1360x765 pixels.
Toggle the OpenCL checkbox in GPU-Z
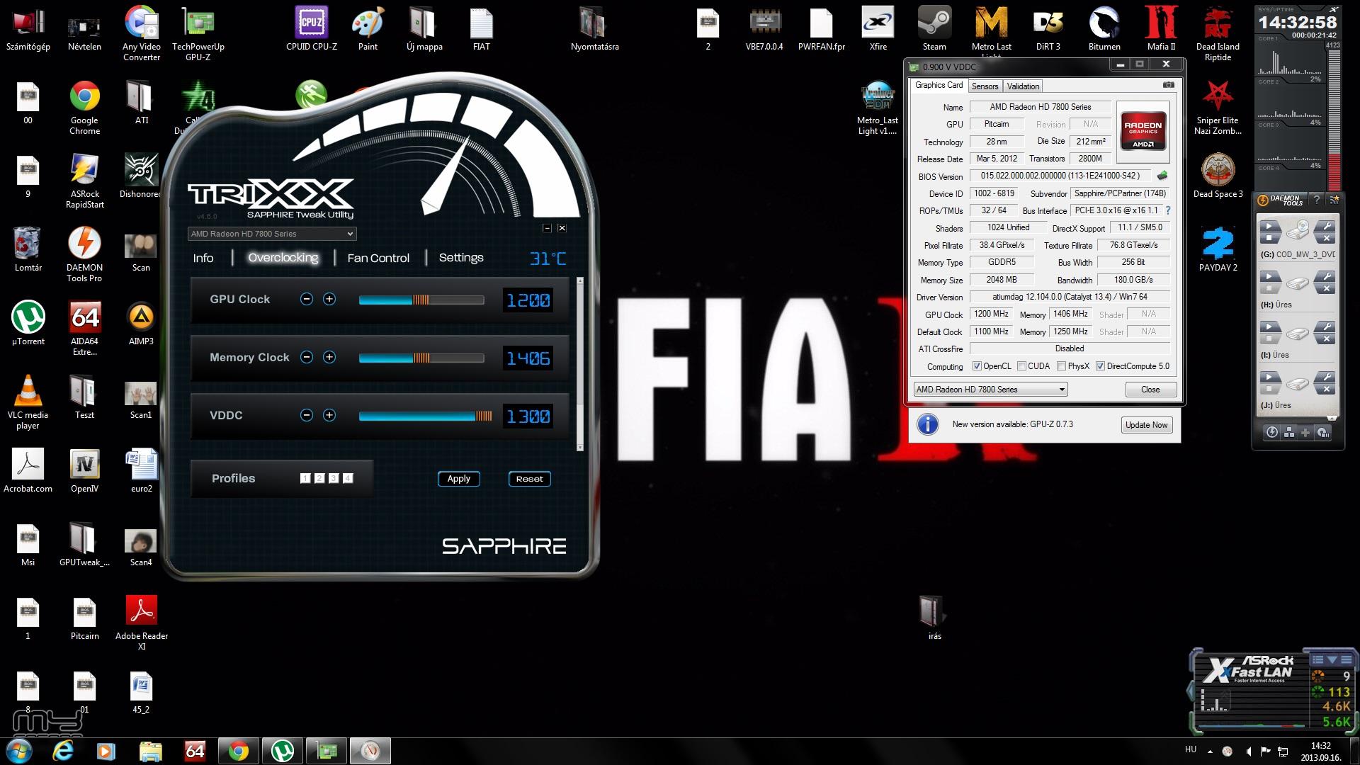tap(977, 366)
